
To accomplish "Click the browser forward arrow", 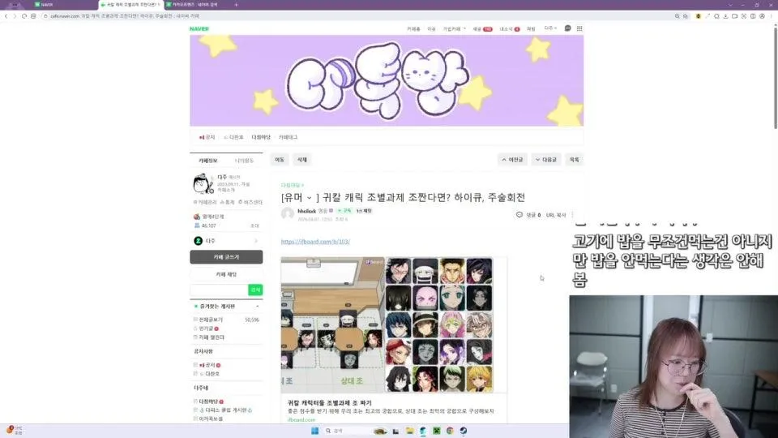I will [15, 16].
